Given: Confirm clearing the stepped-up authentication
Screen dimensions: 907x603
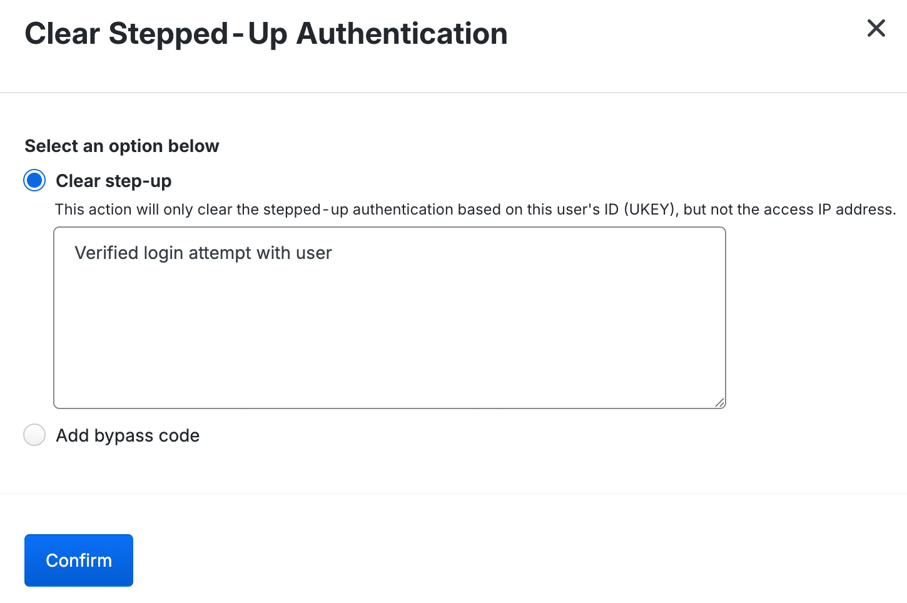Looking at the screenshot, I should click(78, 560).
